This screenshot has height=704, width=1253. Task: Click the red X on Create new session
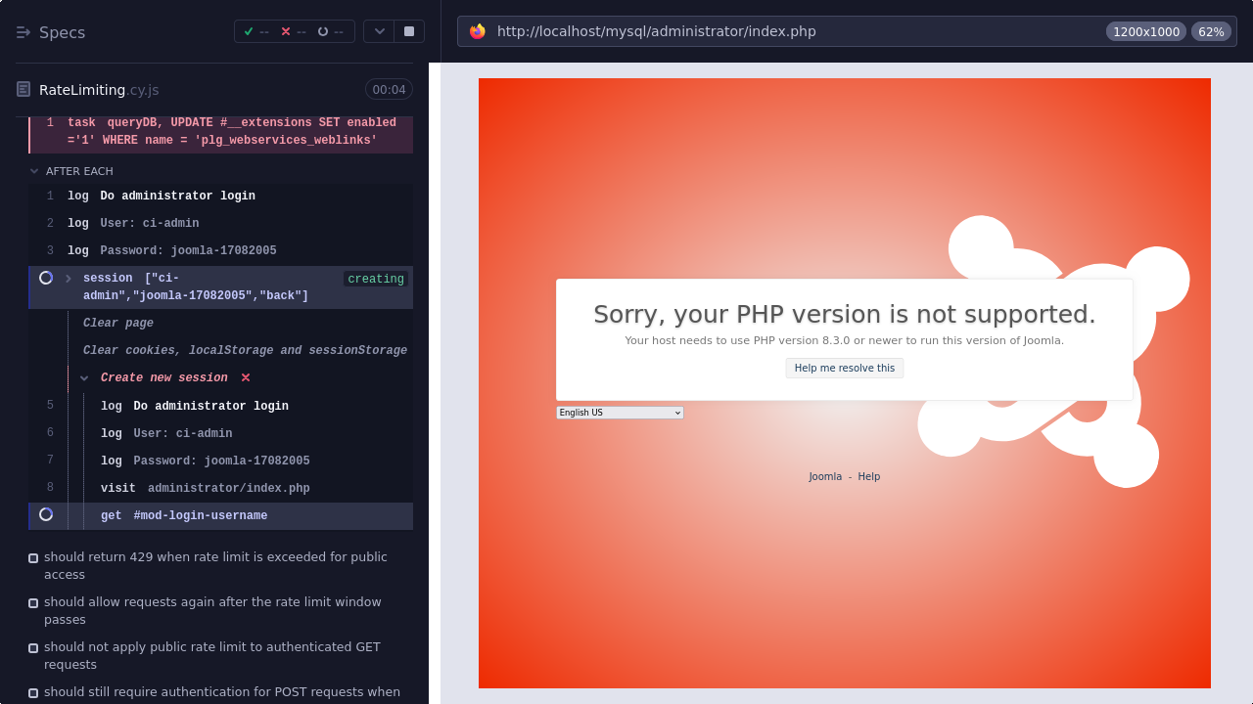(x=246, y=377)
